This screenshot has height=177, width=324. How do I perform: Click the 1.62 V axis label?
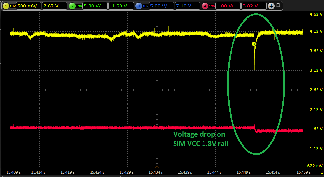tap(316, 129)
